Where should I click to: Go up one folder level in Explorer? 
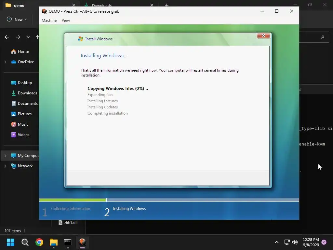point(37,37)
